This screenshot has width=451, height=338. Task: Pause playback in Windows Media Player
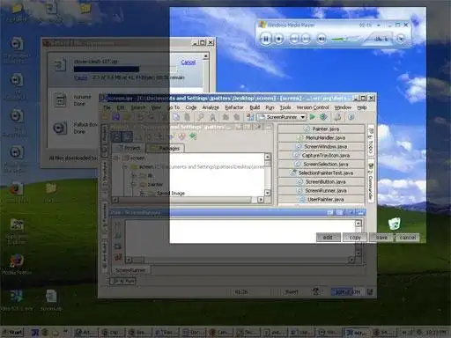pyautogui.click(x=266, y=39)
